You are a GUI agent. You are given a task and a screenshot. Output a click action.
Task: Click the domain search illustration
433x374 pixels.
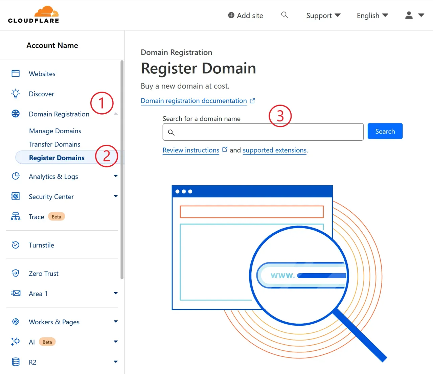(279, 273)
